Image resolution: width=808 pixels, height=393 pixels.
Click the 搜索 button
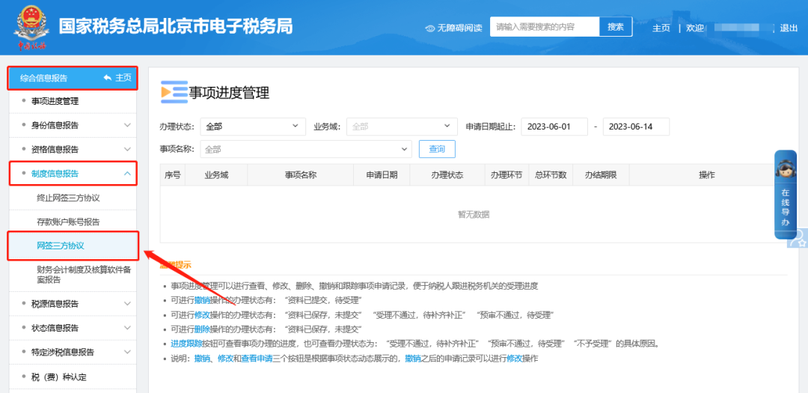616,27
